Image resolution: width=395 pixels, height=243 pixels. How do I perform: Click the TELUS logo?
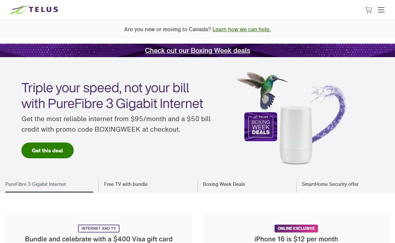tap(34, 10)
